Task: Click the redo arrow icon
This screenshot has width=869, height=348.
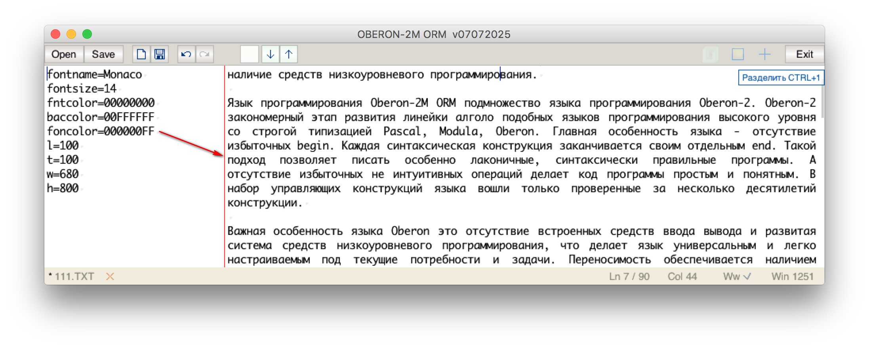Action: pos(204,54)
